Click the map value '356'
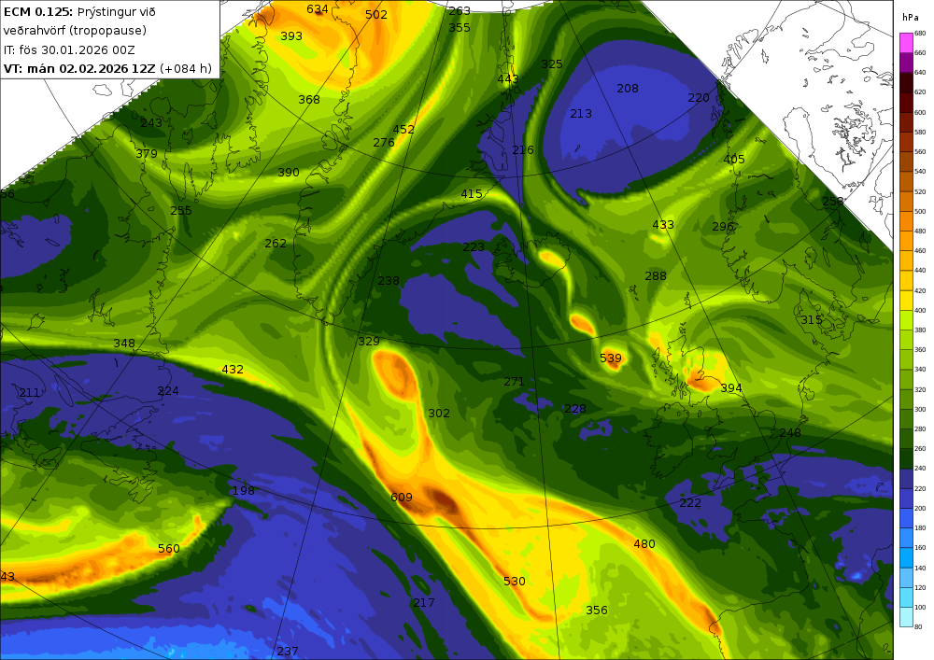Viewport: 934px width, 660px height. [x=596, y=611]
